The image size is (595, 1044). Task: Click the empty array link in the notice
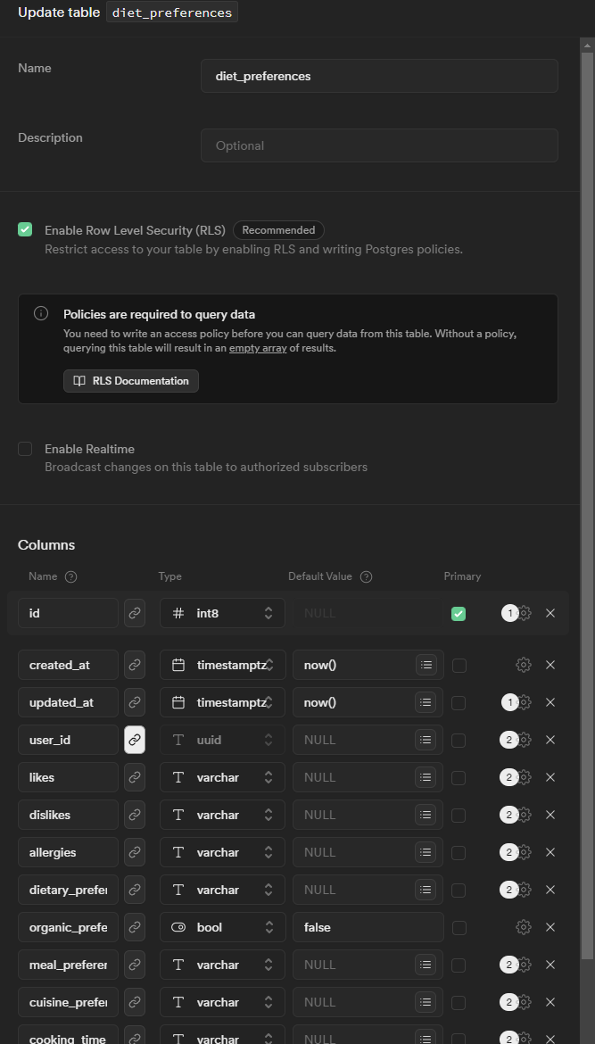point(258,346)
